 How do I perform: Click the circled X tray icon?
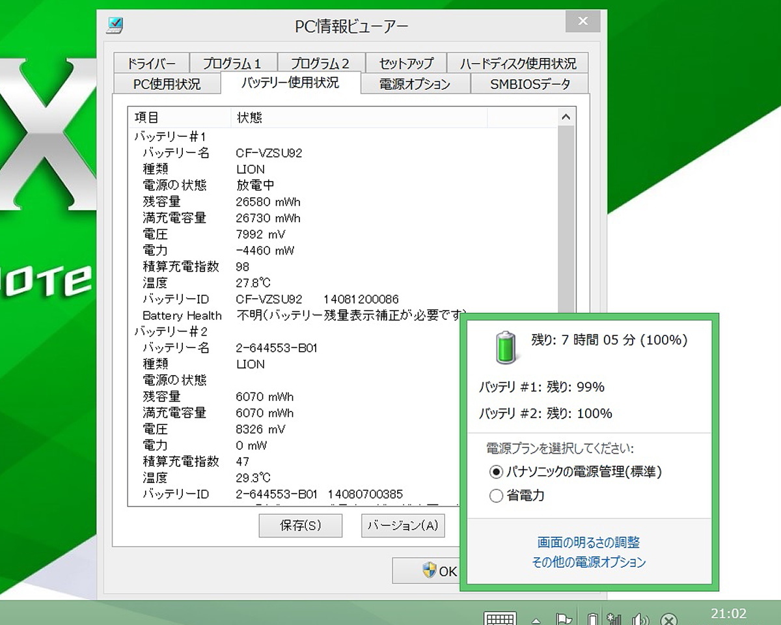point(668,619)
